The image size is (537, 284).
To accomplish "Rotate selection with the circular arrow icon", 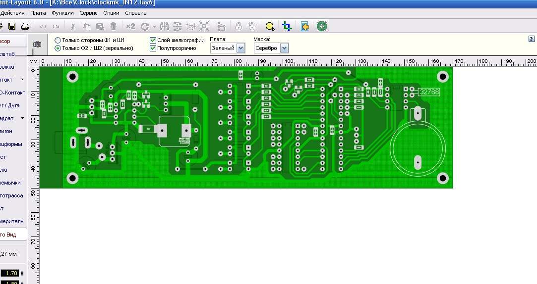I will tap(145, 27).
